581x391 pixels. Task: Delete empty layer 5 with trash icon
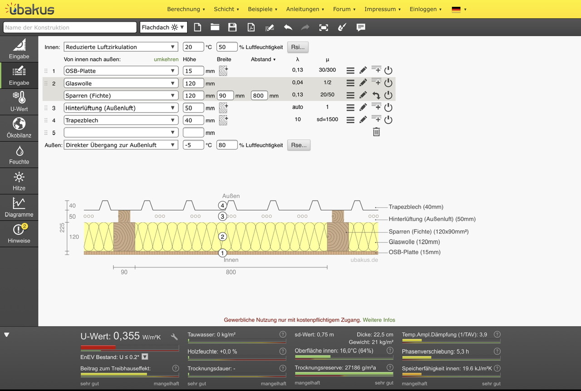pos(376,132)
